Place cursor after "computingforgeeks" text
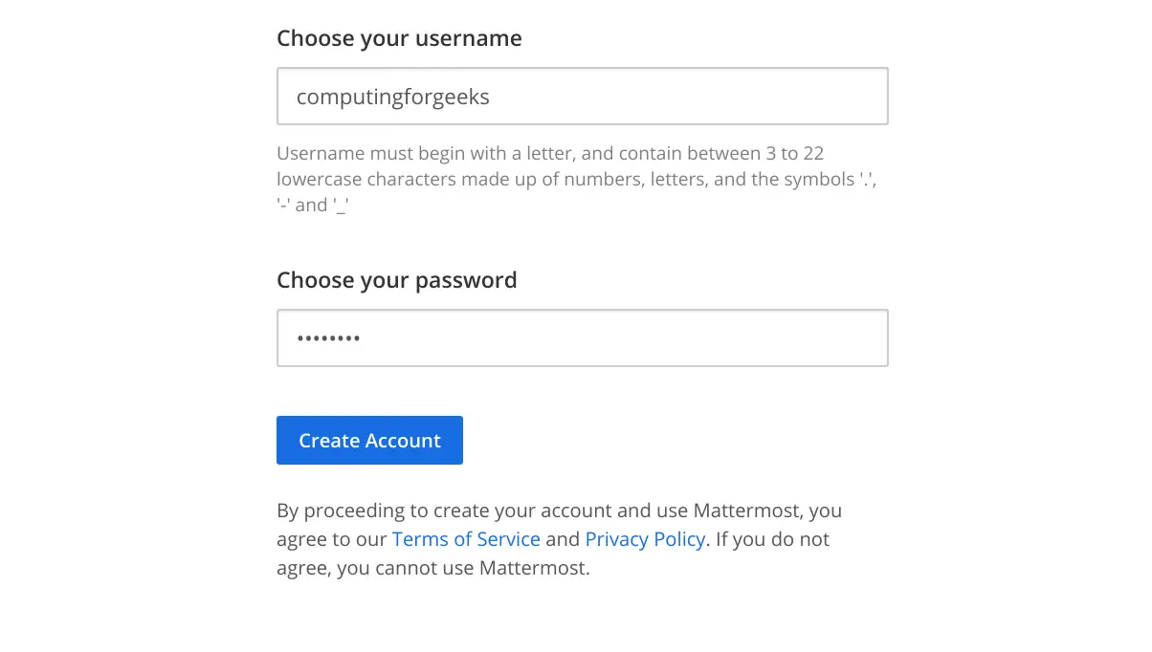Viewport: 1152px width, 652px height. click(492, 97)
